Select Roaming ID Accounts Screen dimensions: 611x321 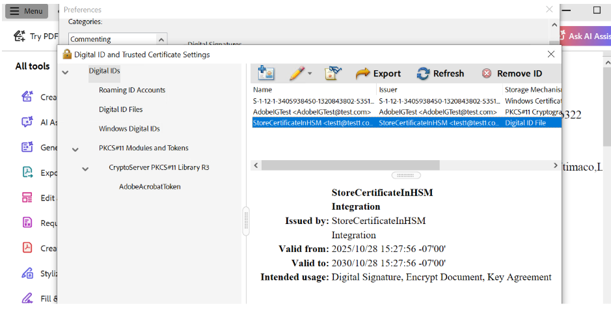point(132,90)
